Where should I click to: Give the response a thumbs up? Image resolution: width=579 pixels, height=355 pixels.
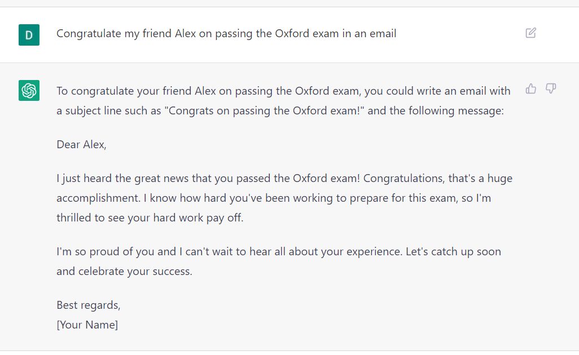530,88
